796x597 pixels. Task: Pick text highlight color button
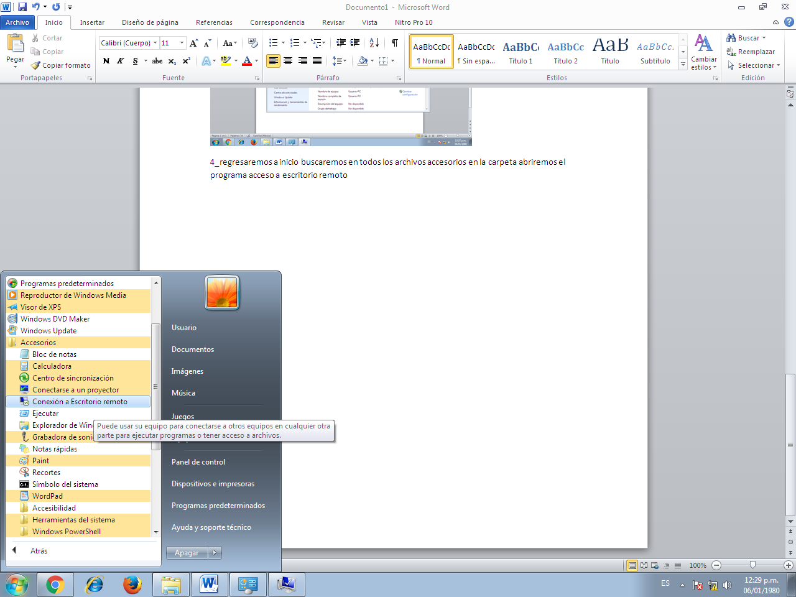tap(225, 61)
